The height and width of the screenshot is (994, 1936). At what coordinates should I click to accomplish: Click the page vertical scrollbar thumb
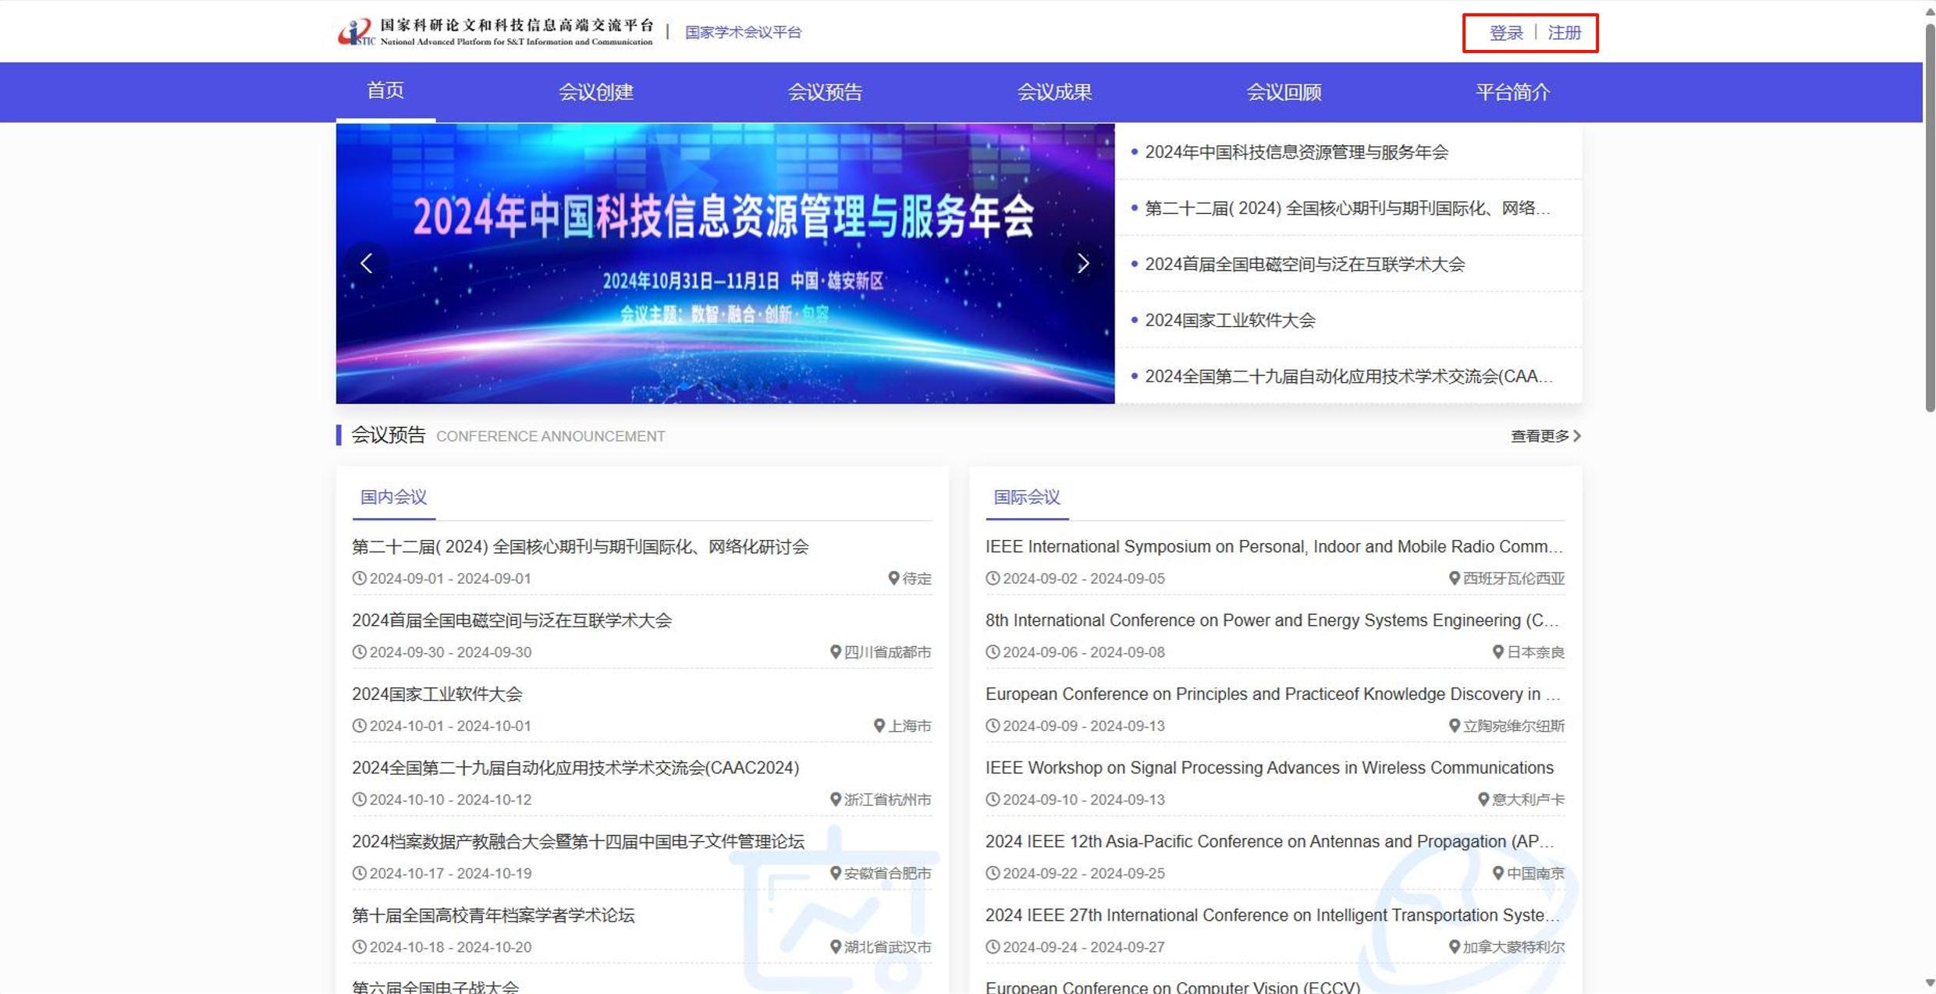(1929, 217)
